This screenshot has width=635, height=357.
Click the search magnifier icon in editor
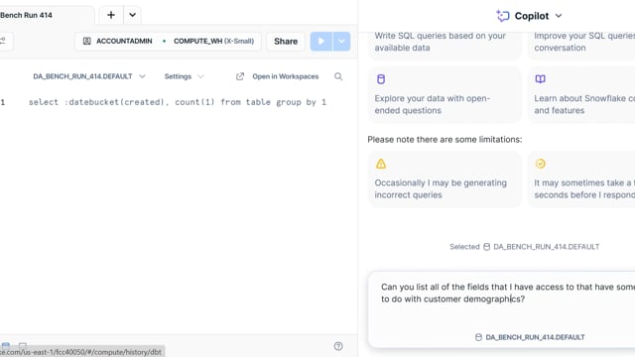pyautogui.click(x=338, y=76)
